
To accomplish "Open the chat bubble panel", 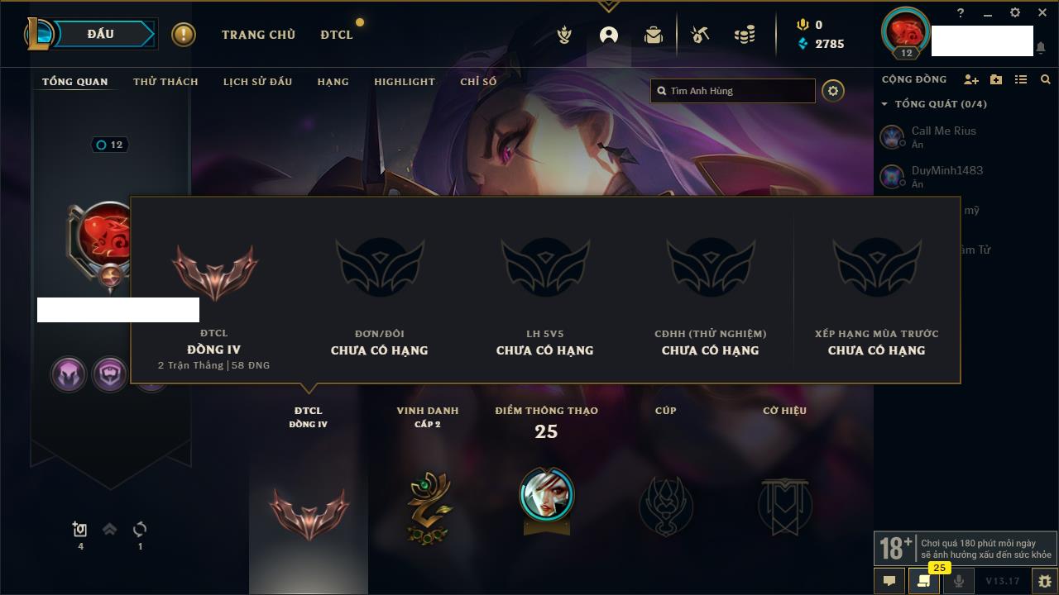I will (x=889, y=581).
